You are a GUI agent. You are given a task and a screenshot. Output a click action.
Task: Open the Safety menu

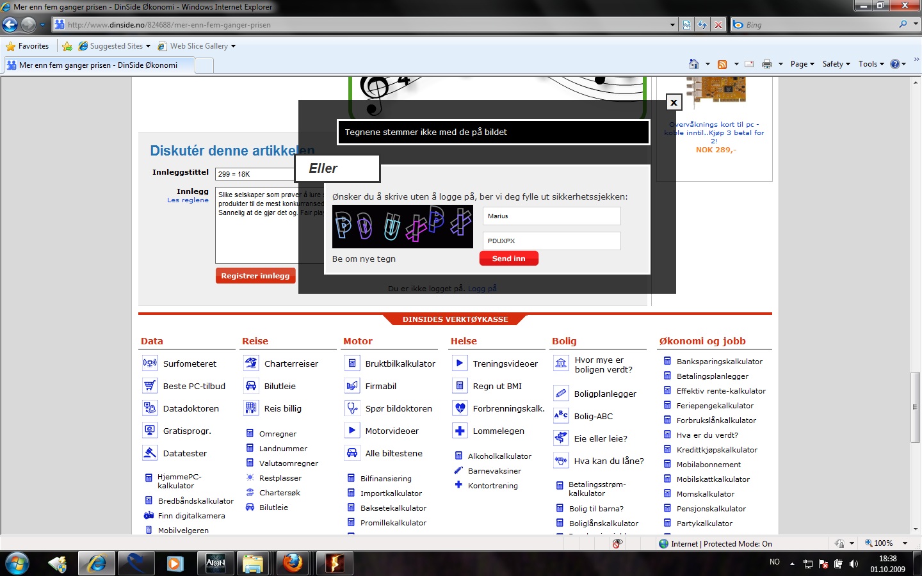coord(836,64)
